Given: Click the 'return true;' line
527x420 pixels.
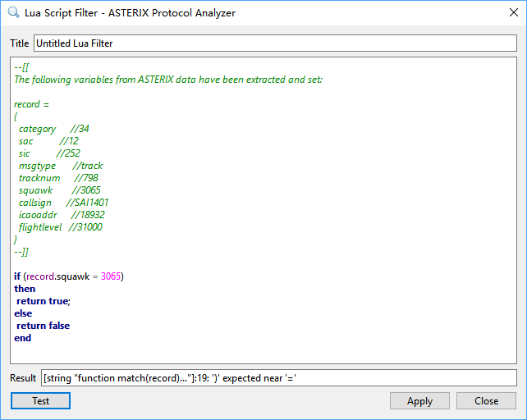Looking at the screenshot, I should click(44, 301).
